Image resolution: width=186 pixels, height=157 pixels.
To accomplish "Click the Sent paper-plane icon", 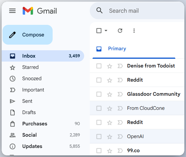I will [x=12, y=101].
